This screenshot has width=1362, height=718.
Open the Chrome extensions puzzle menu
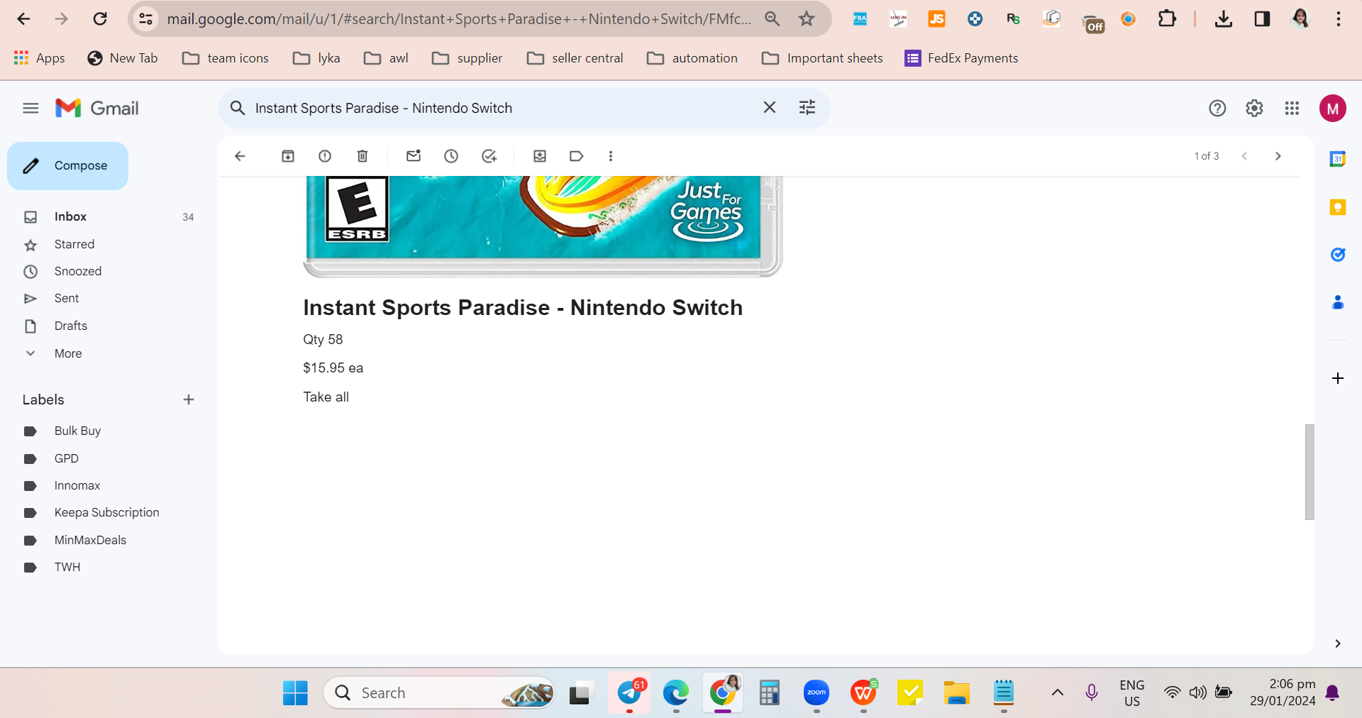[1167, 19]
